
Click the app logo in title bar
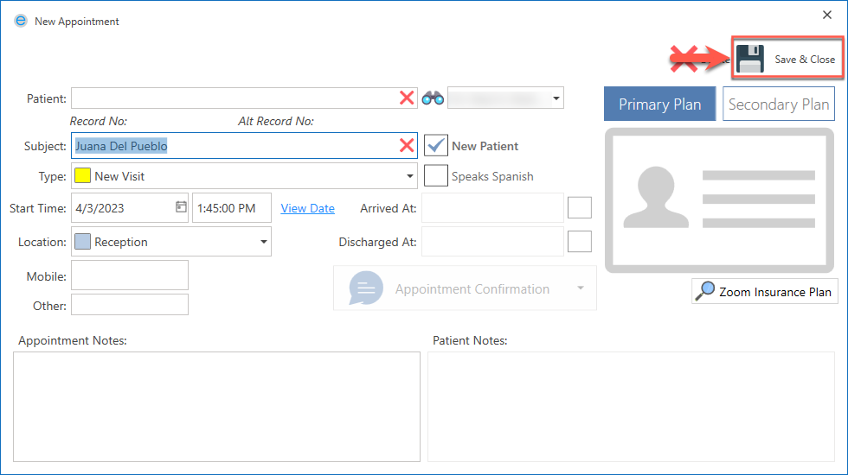(21, 21)
